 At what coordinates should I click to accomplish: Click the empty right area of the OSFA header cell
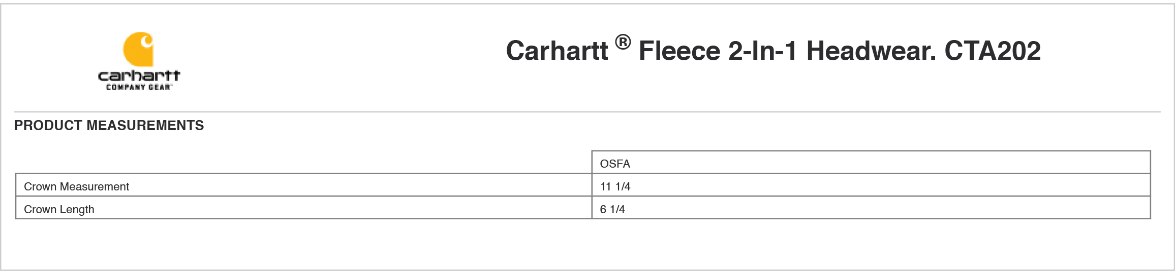(x=889, y=162)
